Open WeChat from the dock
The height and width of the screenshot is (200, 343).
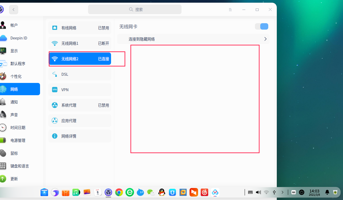(151, 192)
